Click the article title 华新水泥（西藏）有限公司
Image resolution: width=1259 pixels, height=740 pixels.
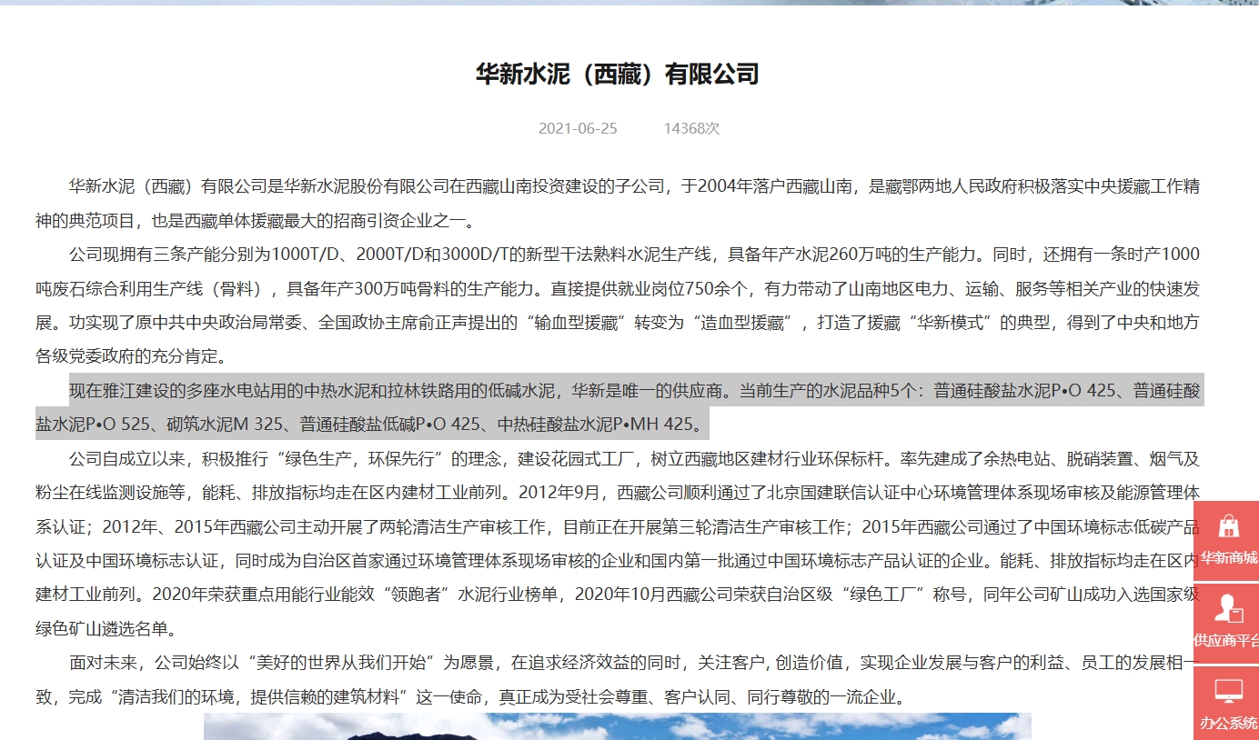point(617,74)
